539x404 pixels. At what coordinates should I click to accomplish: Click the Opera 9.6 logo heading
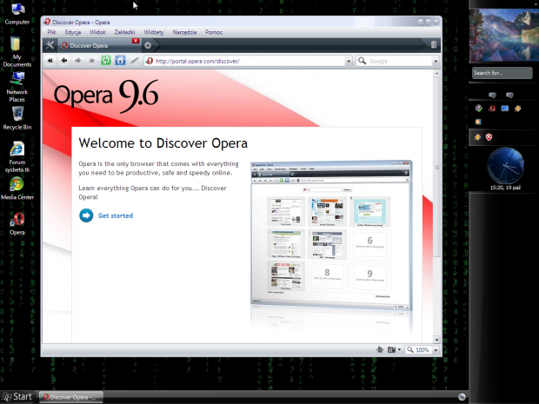click(x=106, y=96)
